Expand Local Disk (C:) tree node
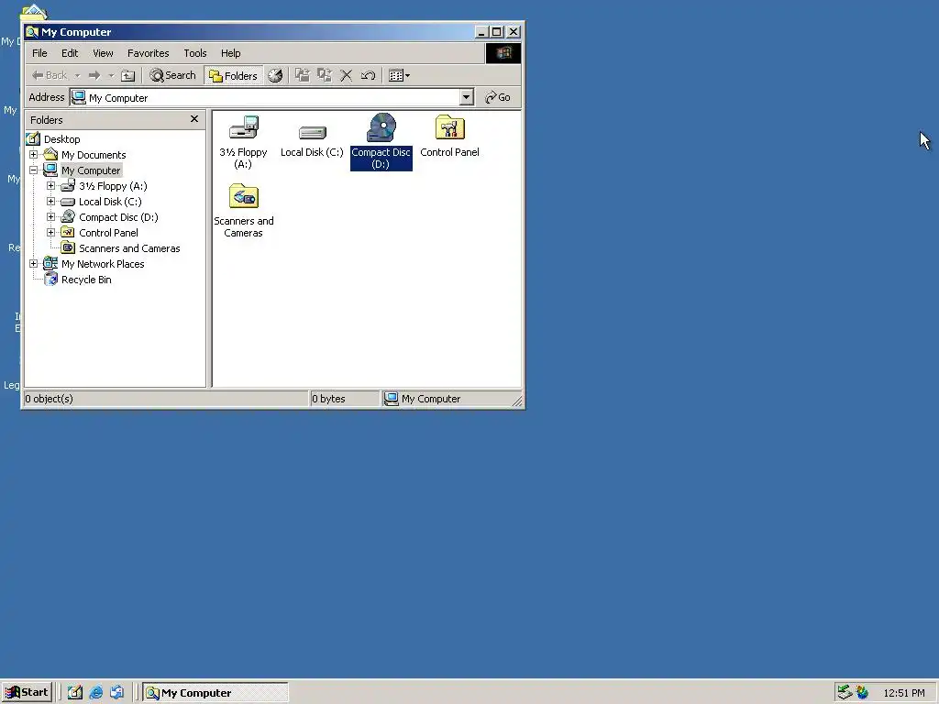This screenshot has width=939, height=704. (51, 201)
